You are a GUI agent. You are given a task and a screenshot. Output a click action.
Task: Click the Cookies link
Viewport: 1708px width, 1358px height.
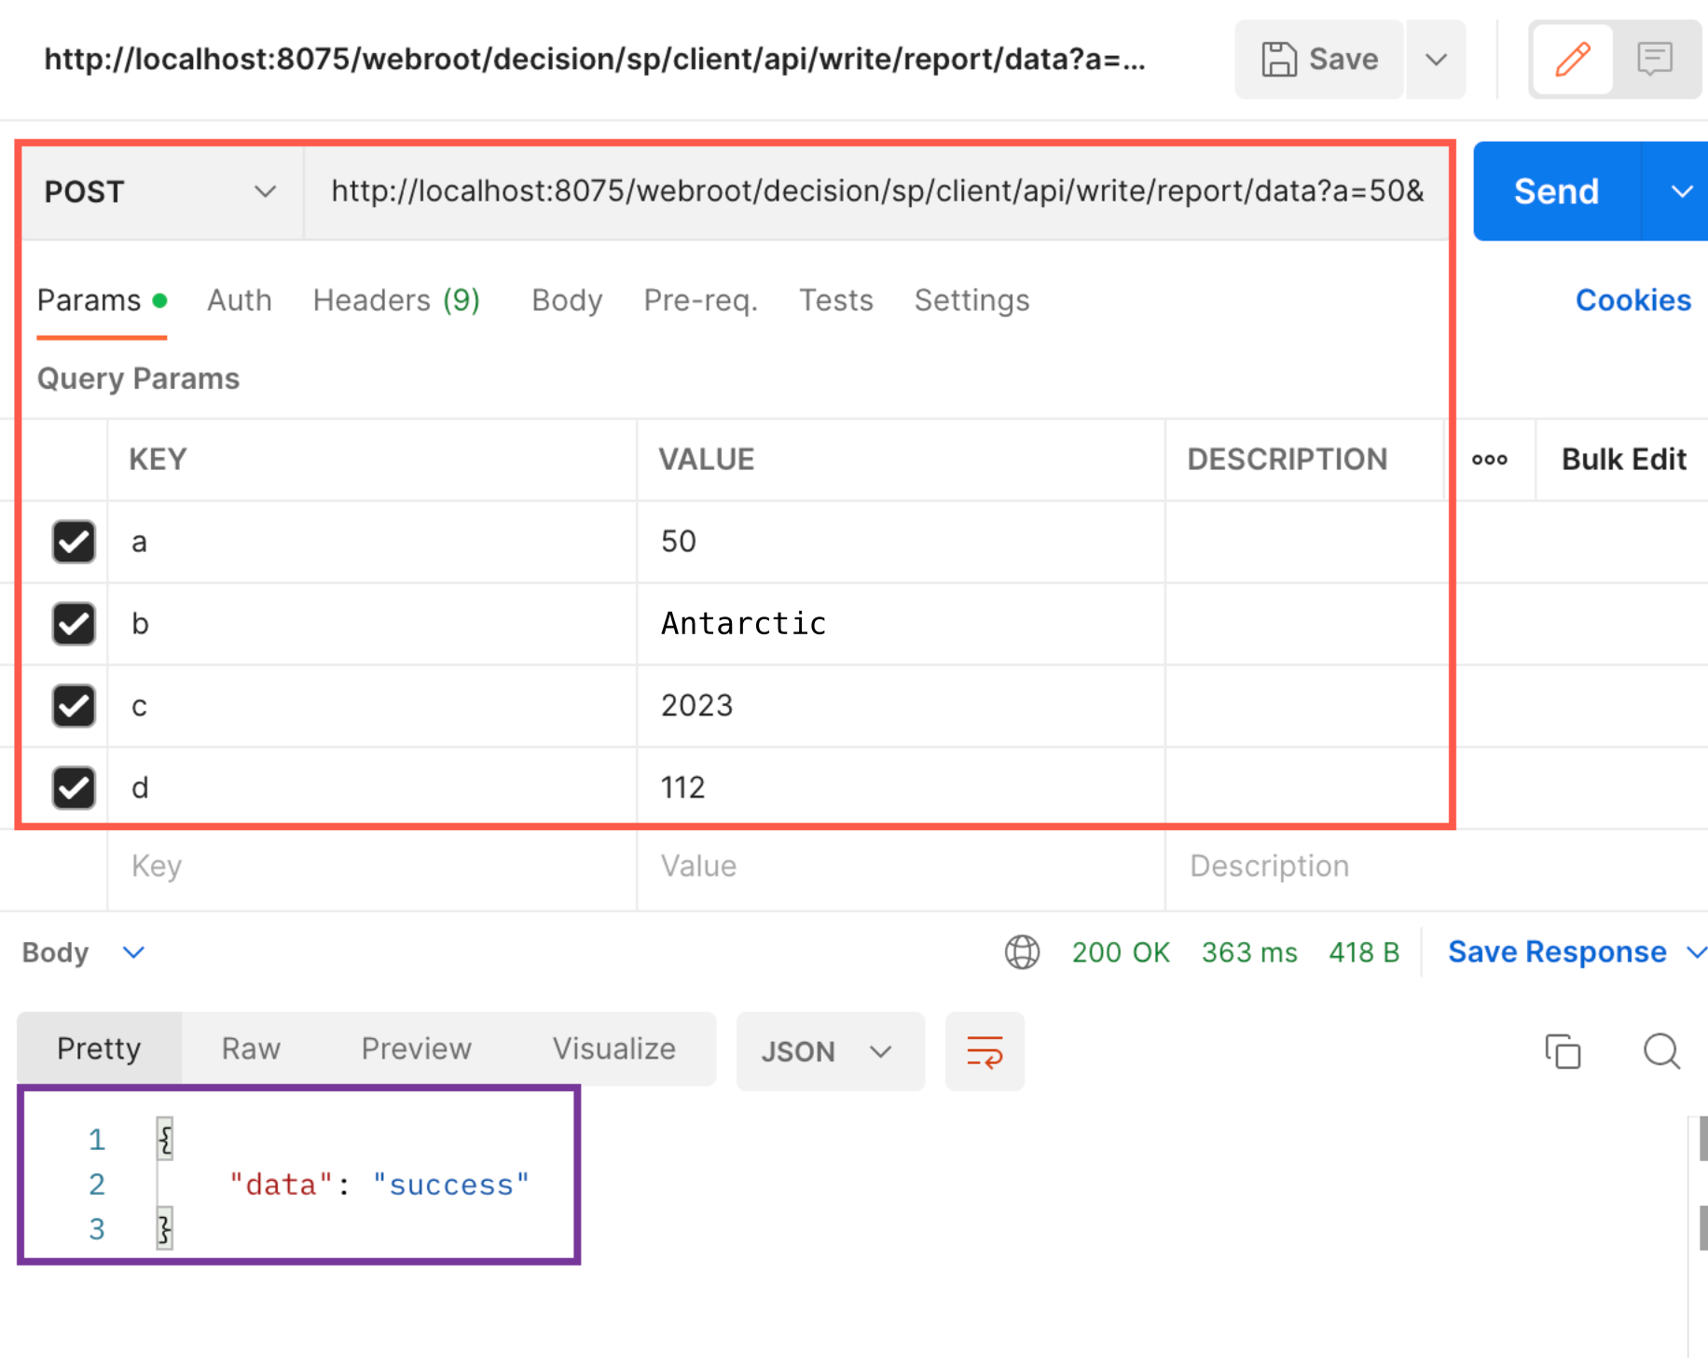(x=1632, y=300)
